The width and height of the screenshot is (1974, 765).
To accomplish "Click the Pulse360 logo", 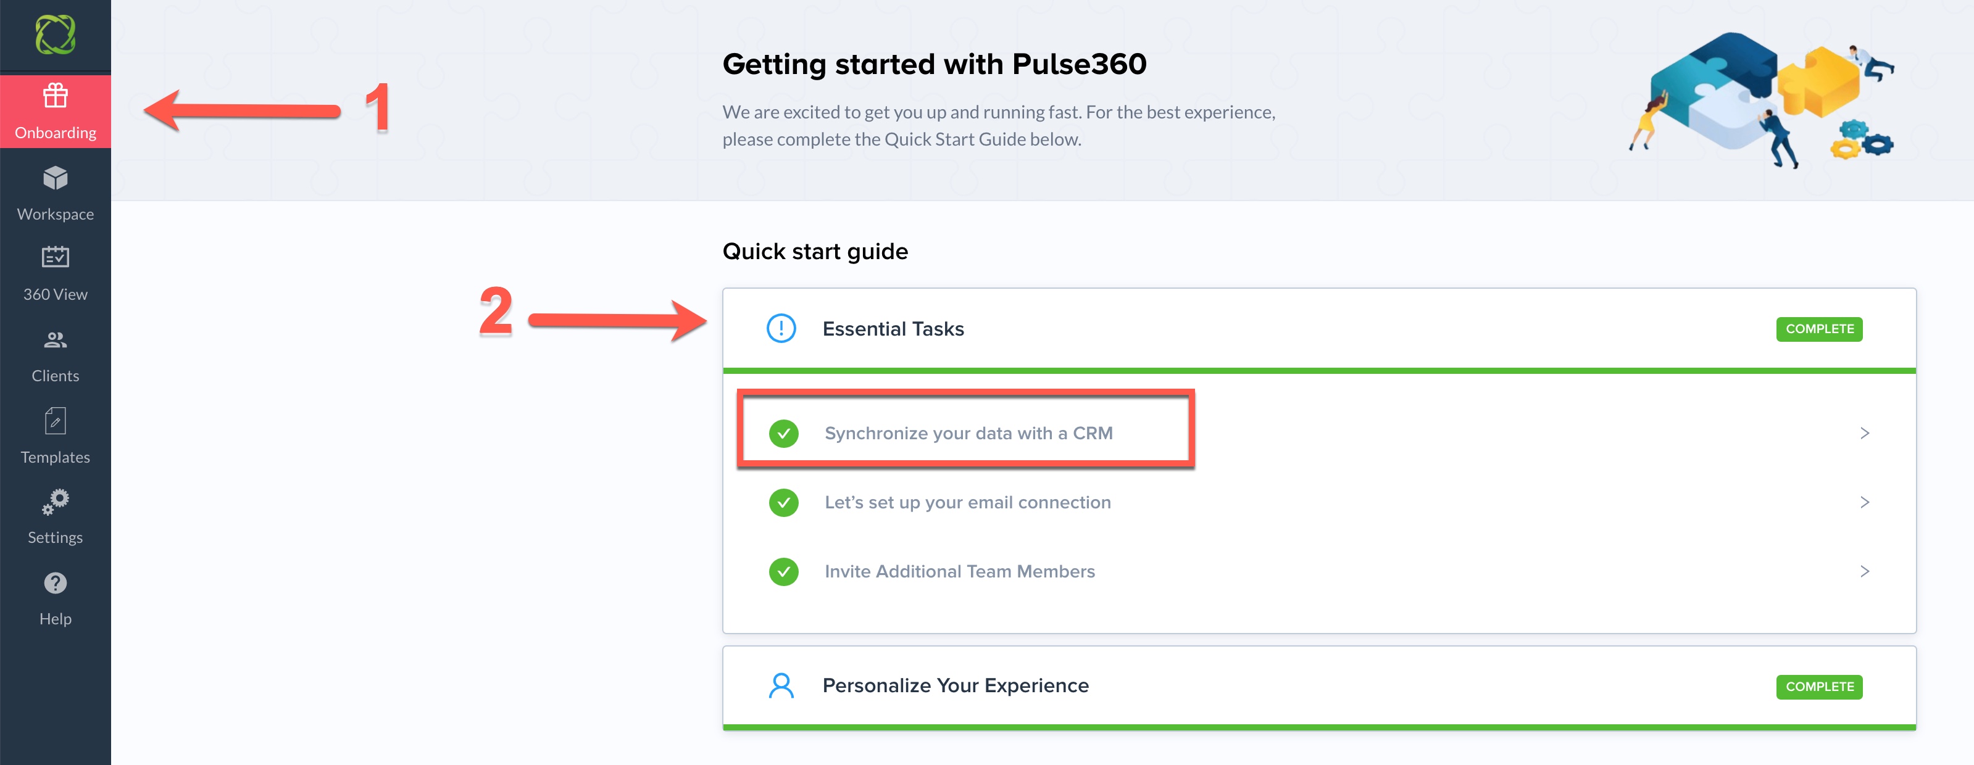I will [54, 35].
